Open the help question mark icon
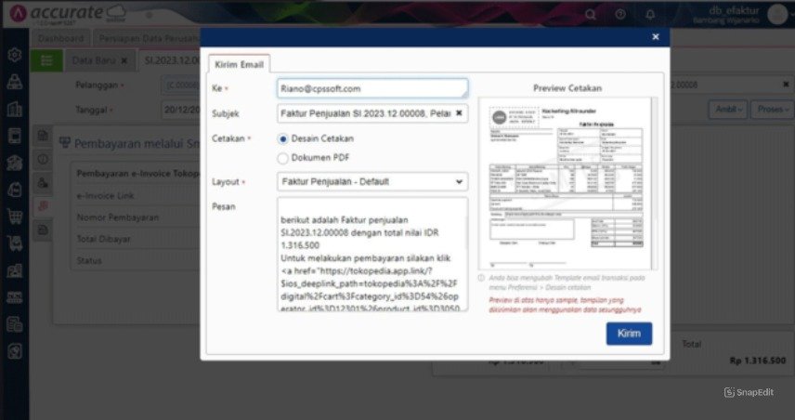The height and width of the screenshot is (420, 795). point(620,14)
